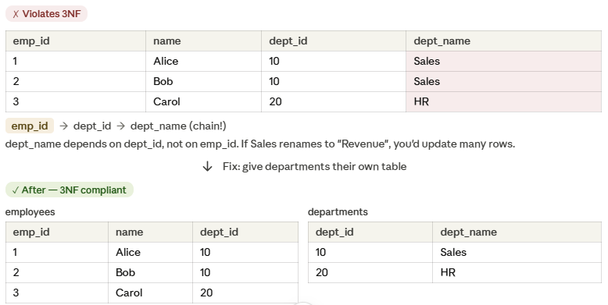Click the dept_id header of the employees table

tap(245, 232)
